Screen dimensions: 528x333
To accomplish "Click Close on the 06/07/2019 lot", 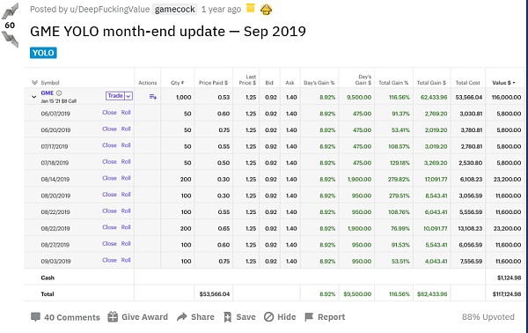I will [x=109, y=113].
